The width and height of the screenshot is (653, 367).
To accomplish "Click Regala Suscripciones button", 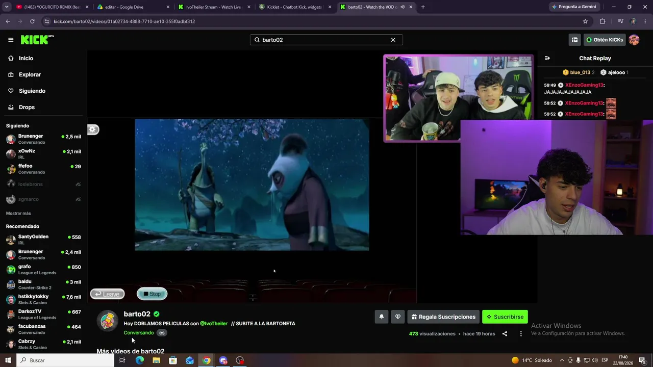I will (x=443, y=317).
